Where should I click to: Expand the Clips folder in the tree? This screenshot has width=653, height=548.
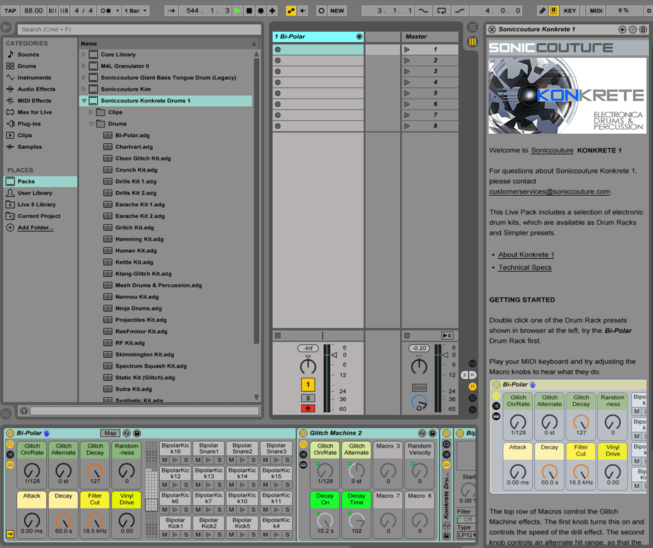[91, 112]
